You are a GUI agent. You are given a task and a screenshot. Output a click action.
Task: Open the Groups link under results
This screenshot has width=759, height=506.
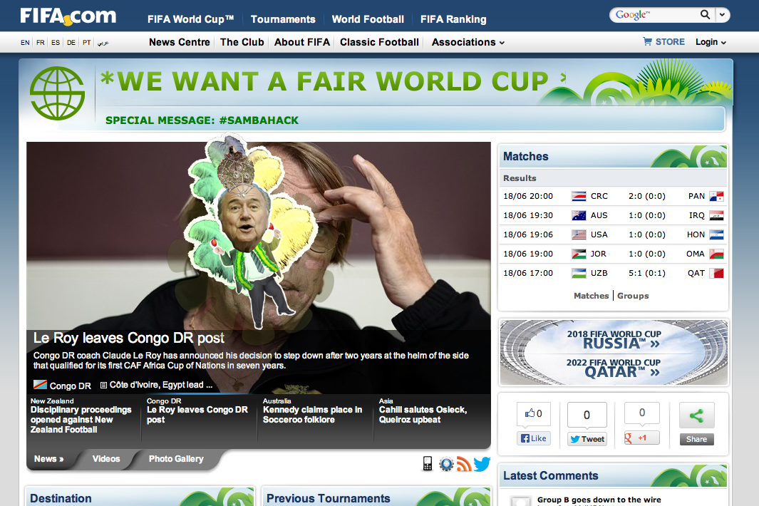pos(633,296)
